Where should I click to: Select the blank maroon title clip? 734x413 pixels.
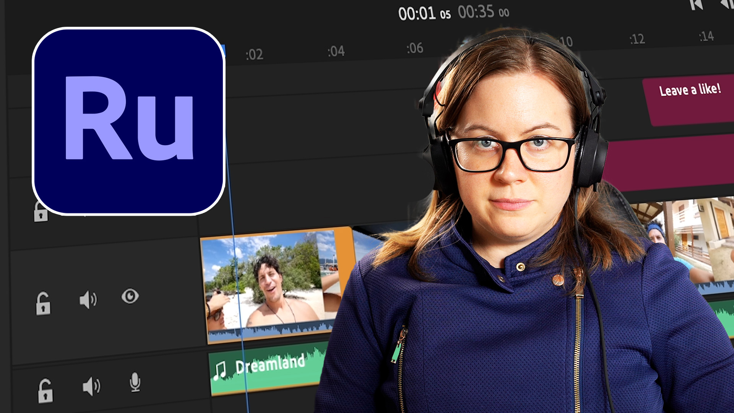[669, 163]
